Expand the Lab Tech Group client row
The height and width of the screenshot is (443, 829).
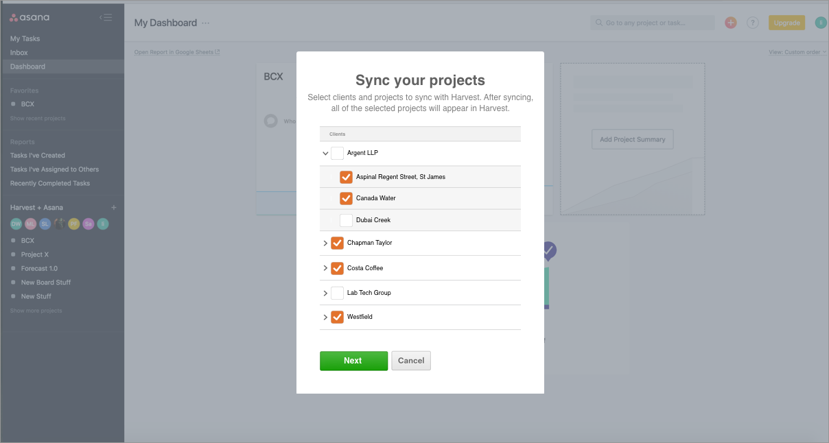tap(325, 293)
